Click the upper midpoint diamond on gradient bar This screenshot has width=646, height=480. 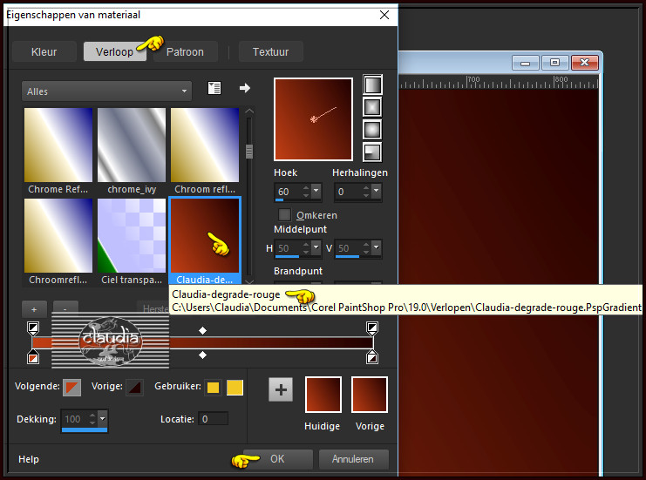202,330
